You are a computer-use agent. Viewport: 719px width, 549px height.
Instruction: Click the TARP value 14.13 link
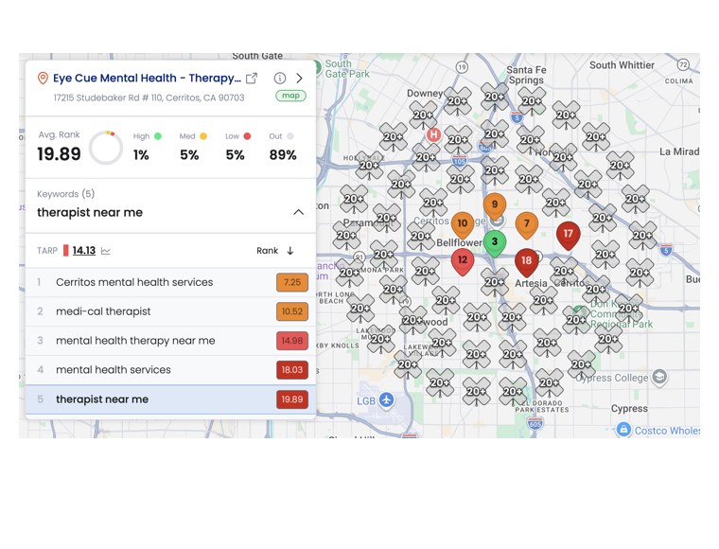(x=84, y=251)
